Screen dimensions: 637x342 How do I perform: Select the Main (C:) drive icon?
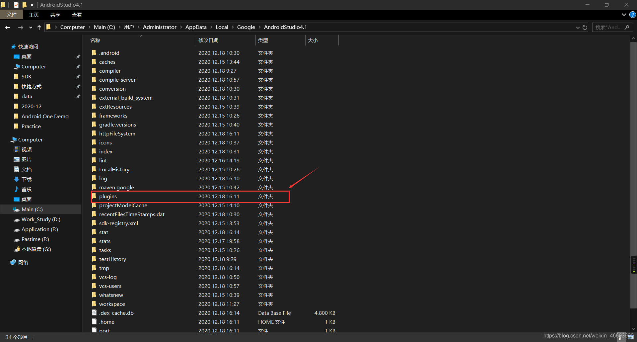point(16,210)
